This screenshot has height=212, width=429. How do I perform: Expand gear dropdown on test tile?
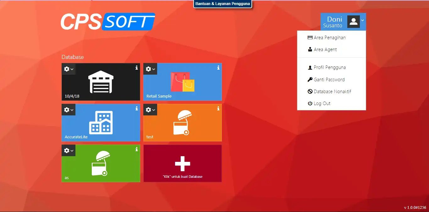(150, 110)
